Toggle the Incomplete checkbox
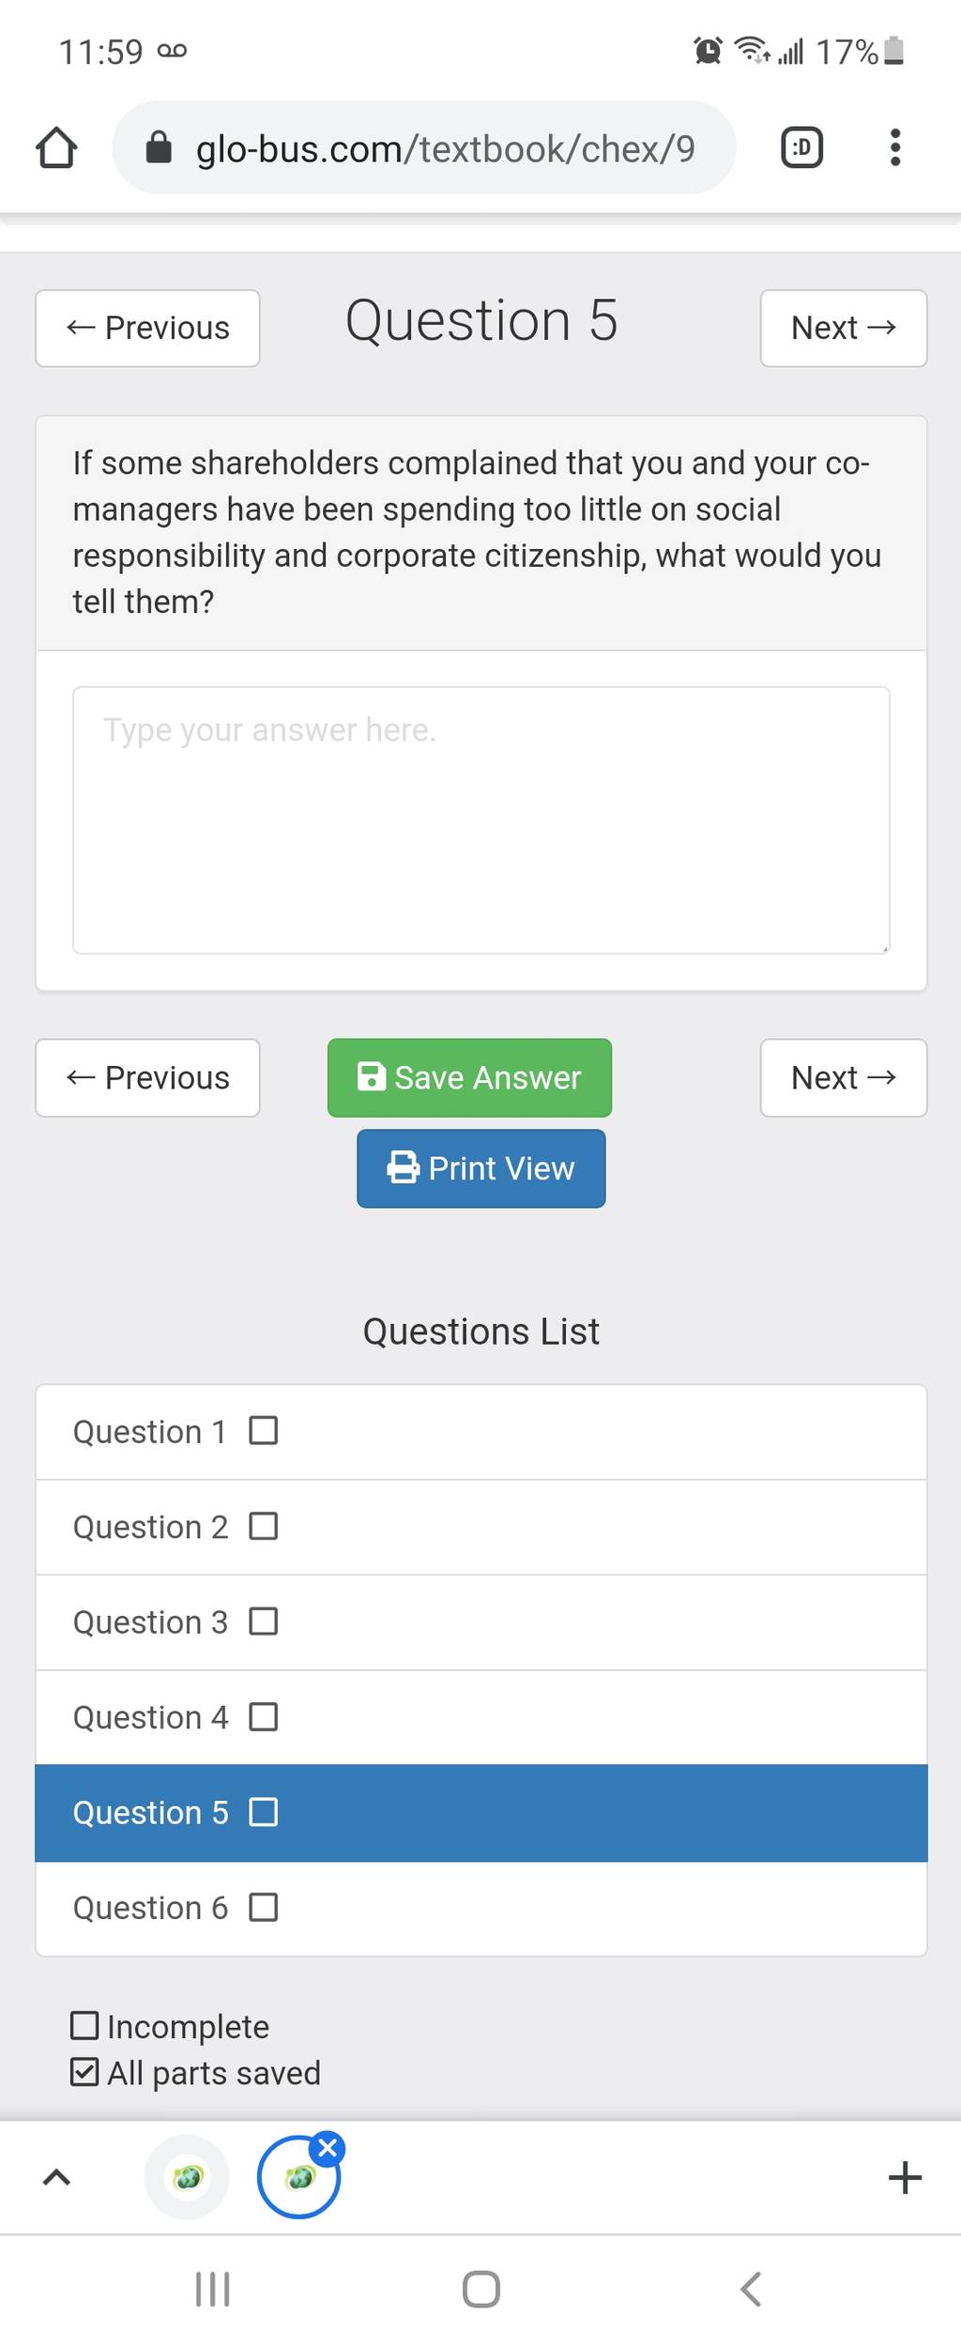The width and height of the screenshot is (961, 2345). click(84, 2026)
